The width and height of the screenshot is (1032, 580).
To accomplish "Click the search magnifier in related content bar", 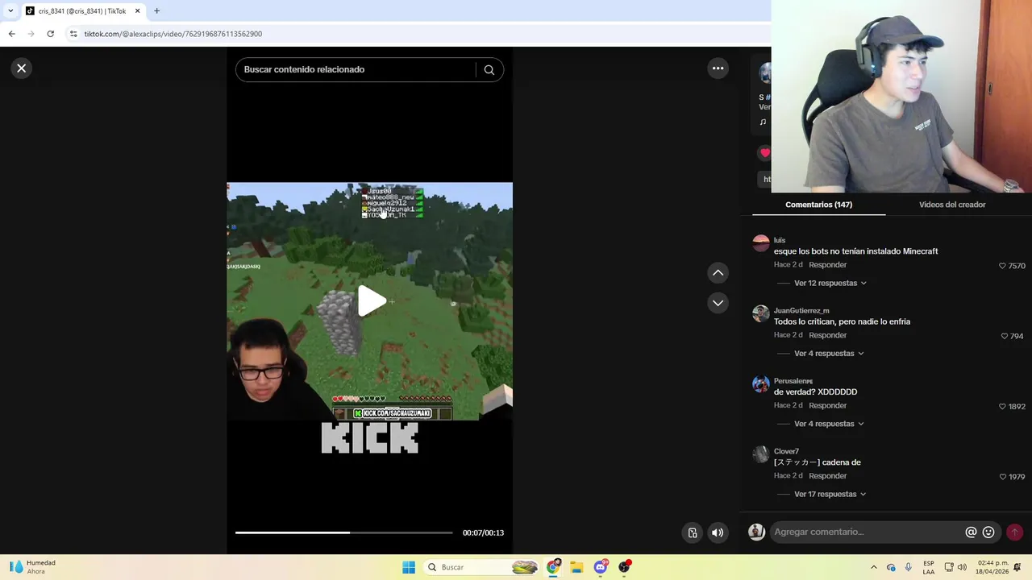I will [x=489, y=69].
